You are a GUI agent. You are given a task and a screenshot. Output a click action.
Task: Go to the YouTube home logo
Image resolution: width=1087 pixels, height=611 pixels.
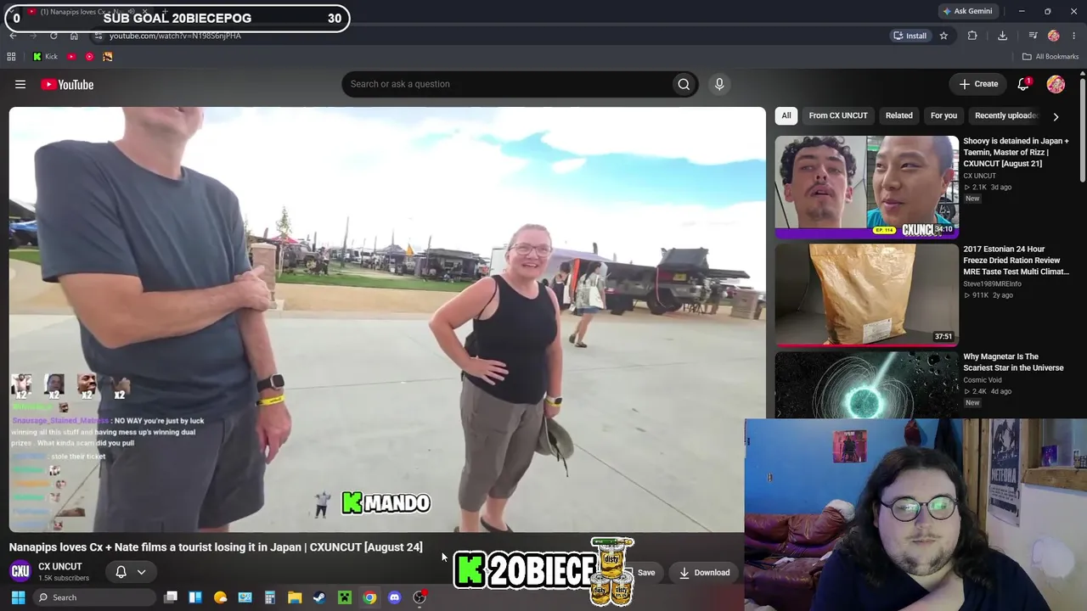[67, 84]
